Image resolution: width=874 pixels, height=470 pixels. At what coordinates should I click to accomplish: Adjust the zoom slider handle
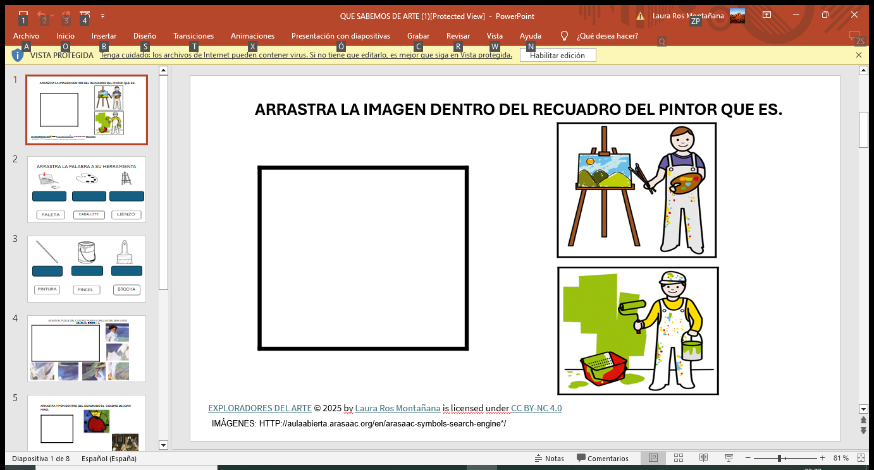point(780,458)
